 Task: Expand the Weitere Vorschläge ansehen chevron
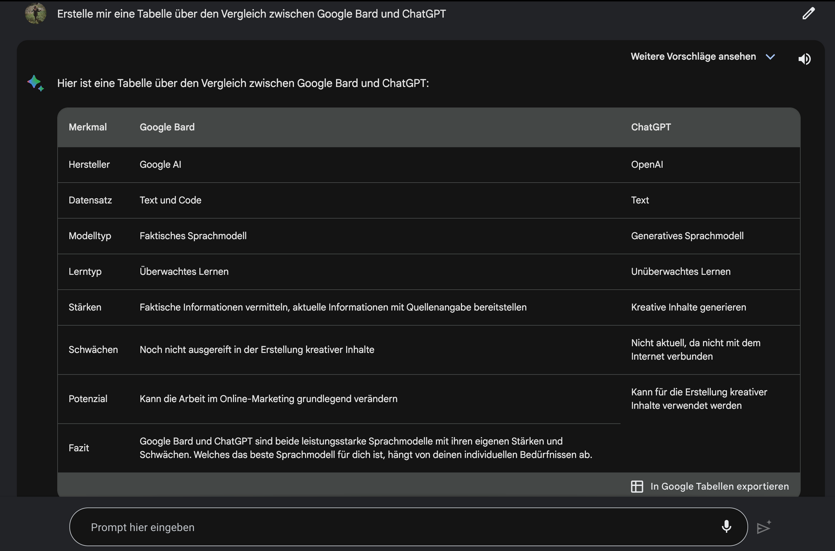[x=770, y=57]
